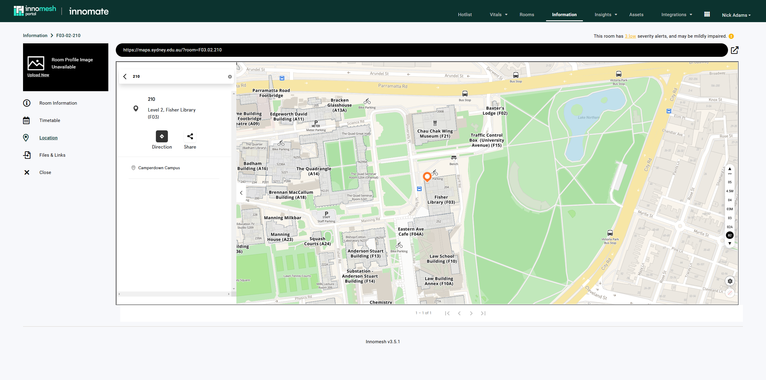Viewport: 766px width, 380px height.
Task: Go to previous page
Action: click(x=459, y=313)
